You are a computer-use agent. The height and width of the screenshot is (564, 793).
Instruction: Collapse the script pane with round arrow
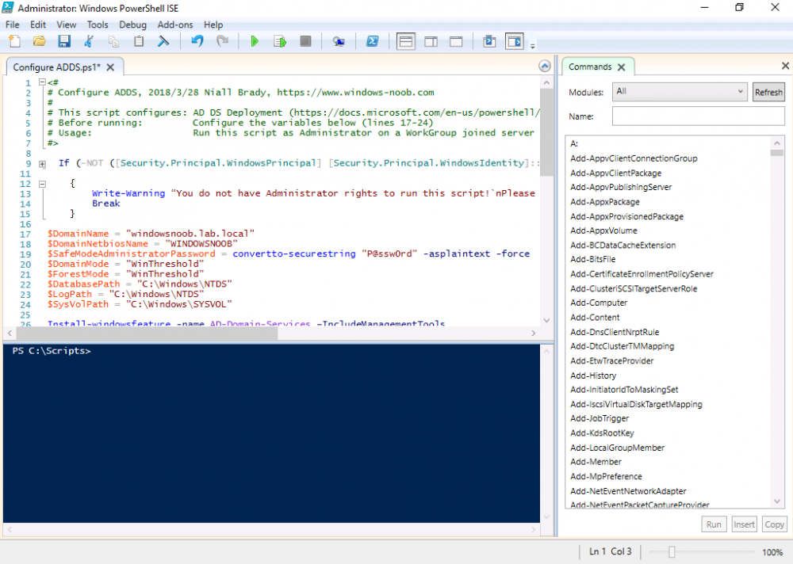tap(545, 67)
